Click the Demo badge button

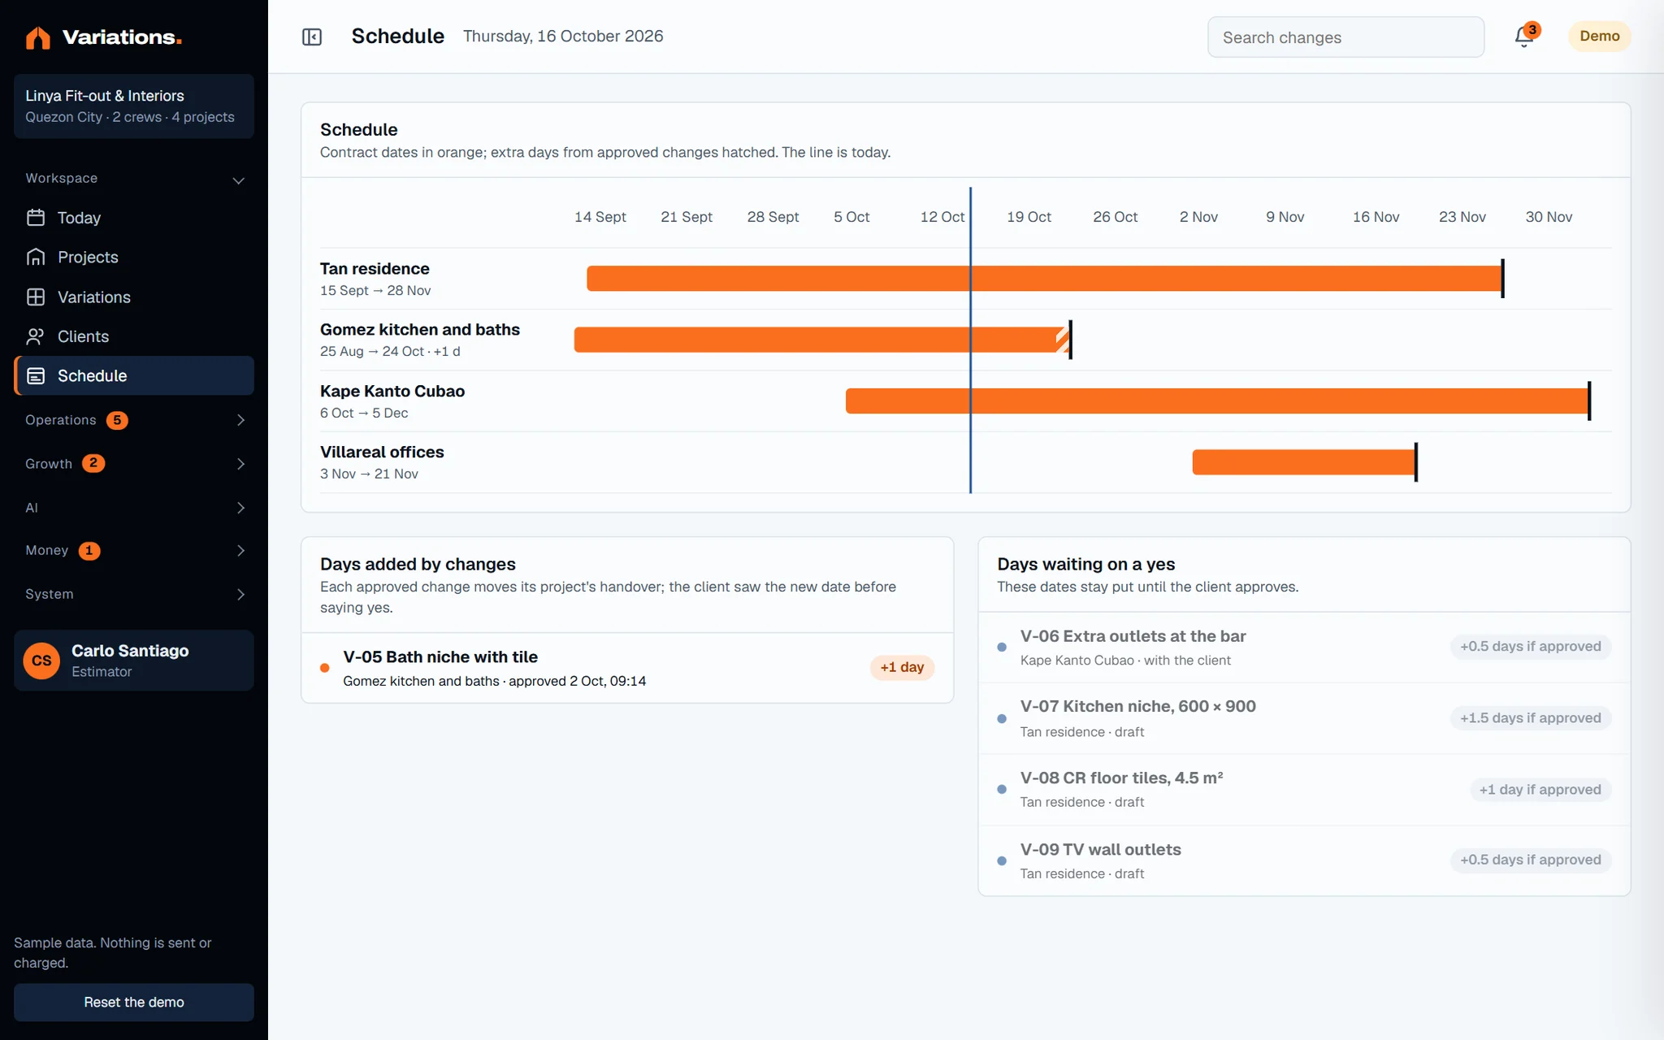click(x=1599, y=37)
